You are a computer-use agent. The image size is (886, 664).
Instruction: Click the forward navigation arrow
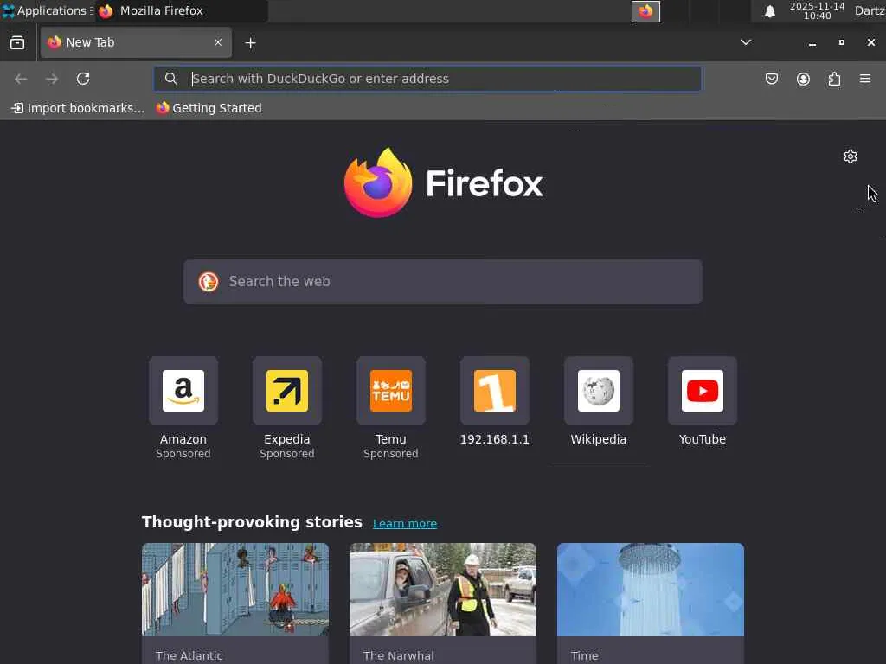tap(52, 79)
